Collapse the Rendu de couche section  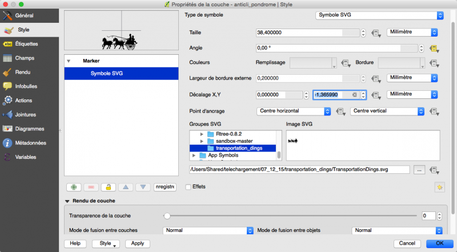(68, 201)
